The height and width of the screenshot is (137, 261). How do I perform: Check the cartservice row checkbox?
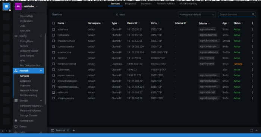[x=53, y=35]
